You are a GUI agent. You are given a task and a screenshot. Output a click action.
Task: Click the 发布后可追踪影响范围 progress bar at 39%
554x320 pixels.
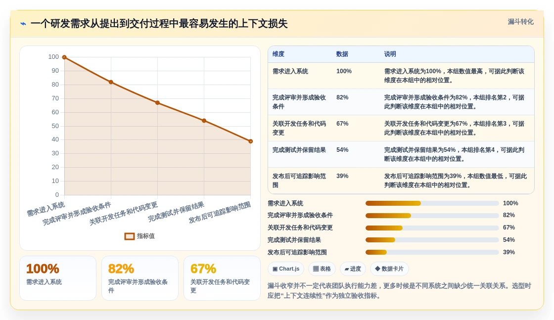click(432, 252)
